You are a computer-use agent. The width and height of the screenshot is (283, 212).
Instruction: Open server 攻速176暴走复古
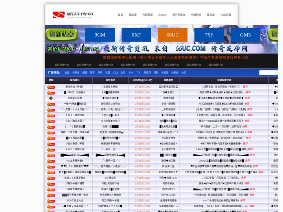75,178
